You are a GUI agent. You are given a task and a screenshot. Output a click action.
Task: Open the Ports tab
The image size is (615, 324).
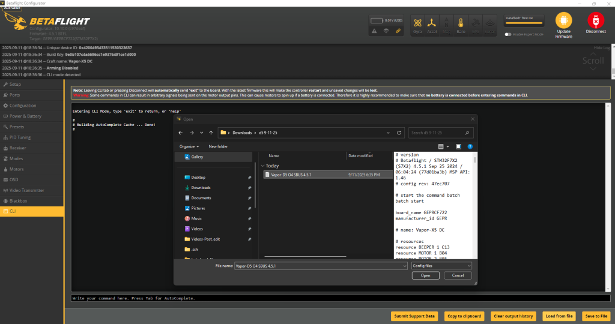(x=32, y=95)
